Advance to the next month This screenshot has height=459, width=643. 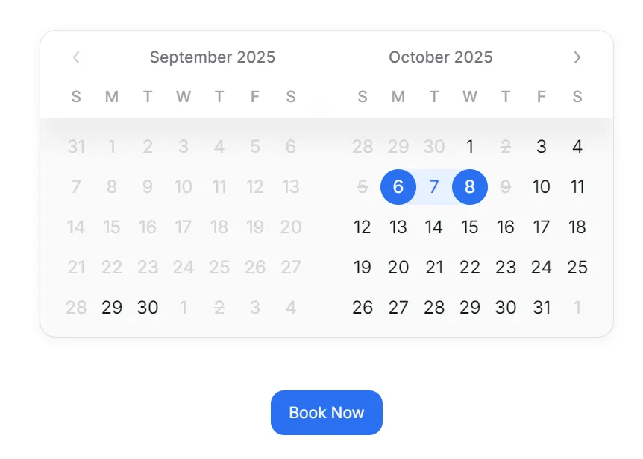[x=577, y=57]
